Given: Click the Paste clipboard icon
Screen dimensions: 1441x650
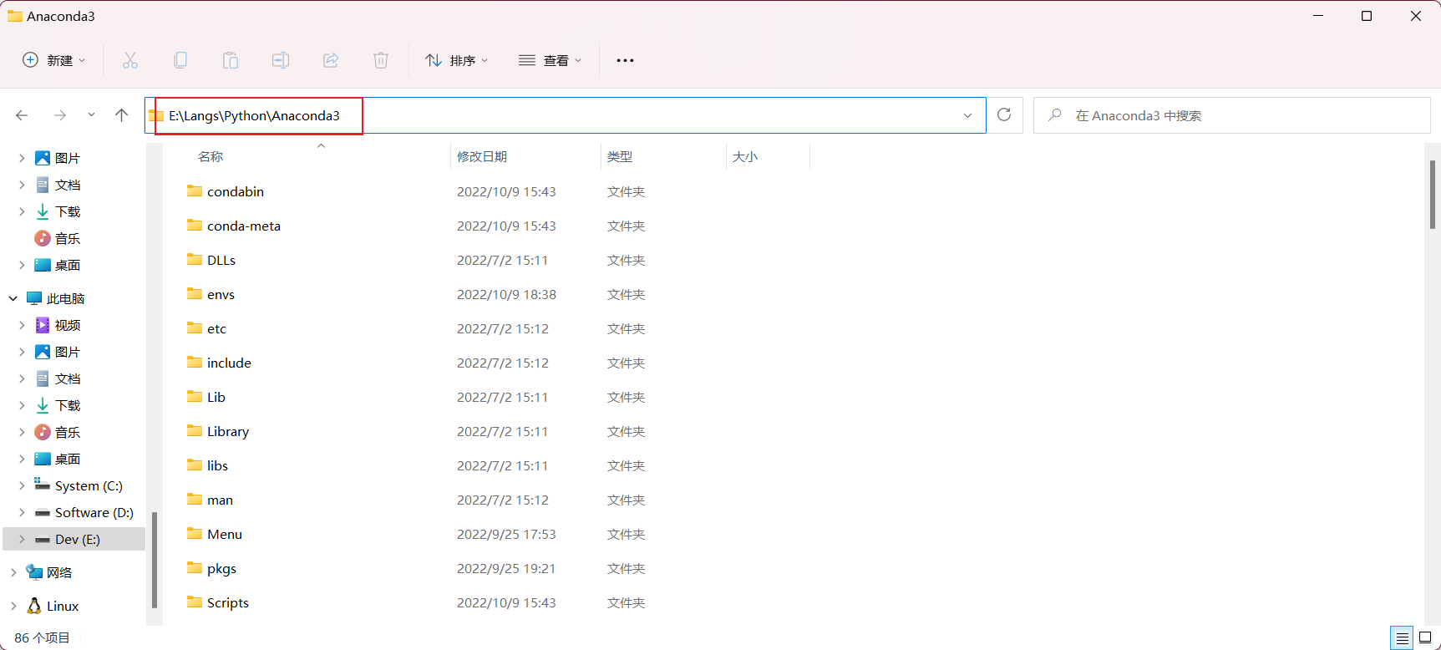Looking at the screenshot, I should click(x=231, y=60).
